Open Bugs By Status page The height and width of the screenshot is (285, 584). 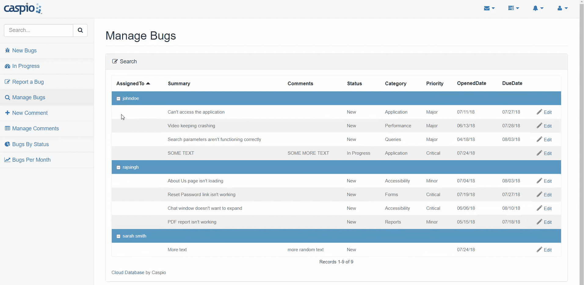30,144
